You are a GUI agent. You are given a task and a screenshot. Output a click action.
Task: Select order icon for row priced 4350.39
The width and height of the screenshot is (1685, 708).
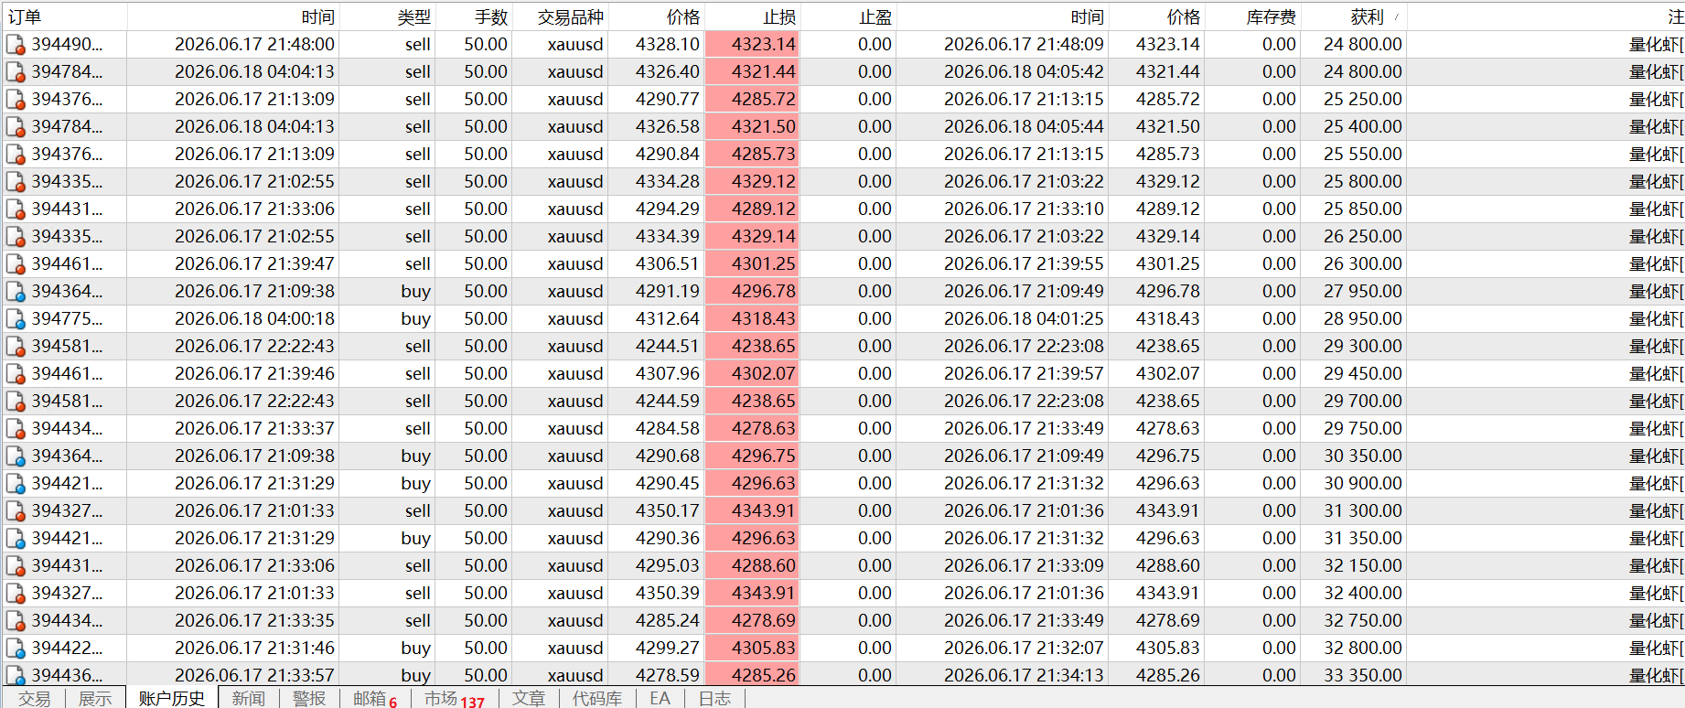pyautogui.click(x=16, y=594)
